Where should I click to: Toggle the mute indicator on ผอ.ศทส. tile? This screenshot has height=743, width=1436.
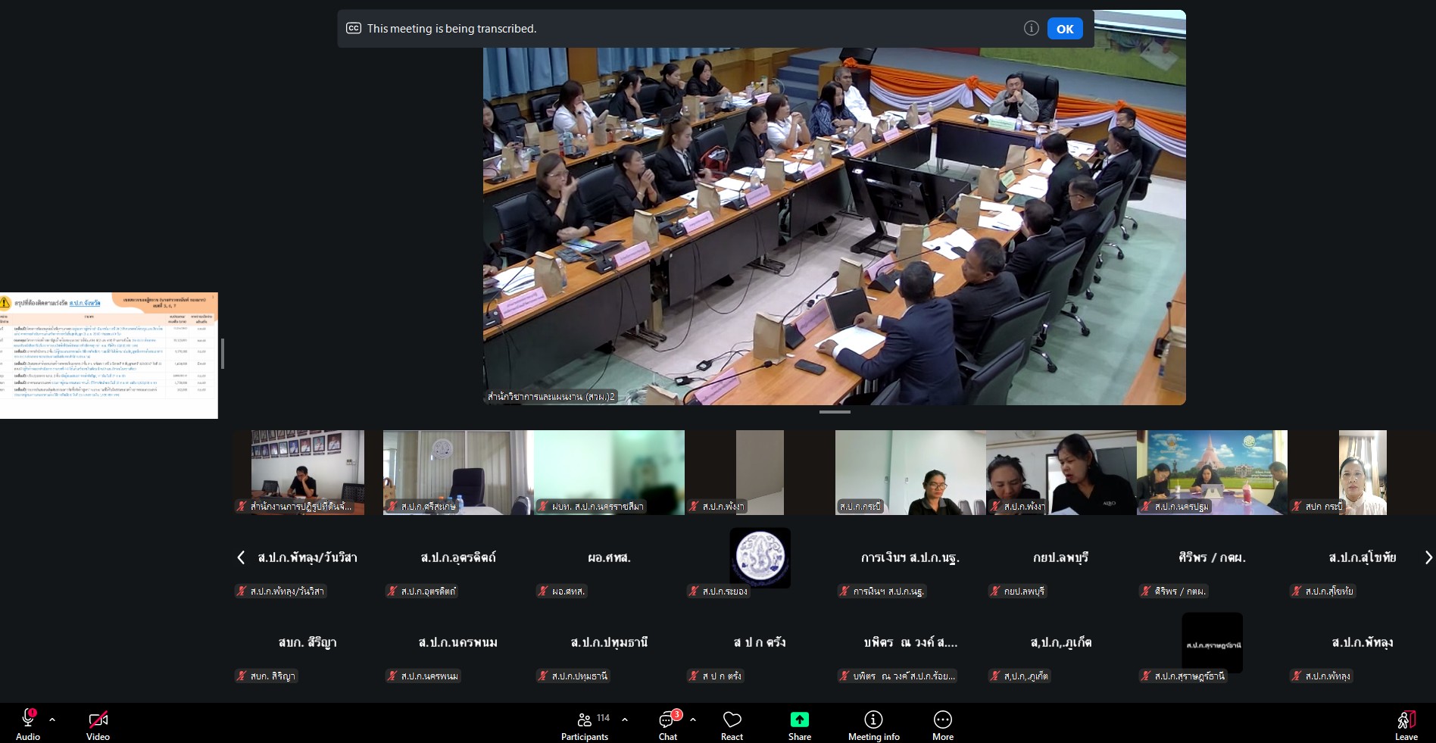point(544,592)
